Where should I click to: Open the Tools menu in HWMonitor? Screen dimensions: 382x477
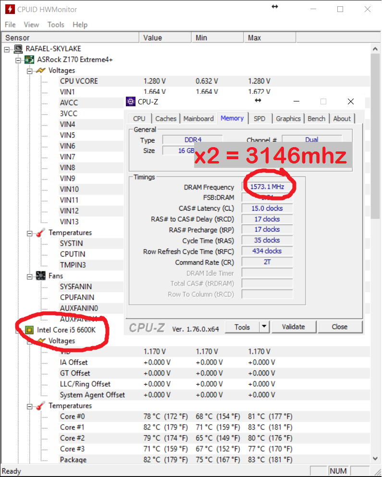coord(56,25)
